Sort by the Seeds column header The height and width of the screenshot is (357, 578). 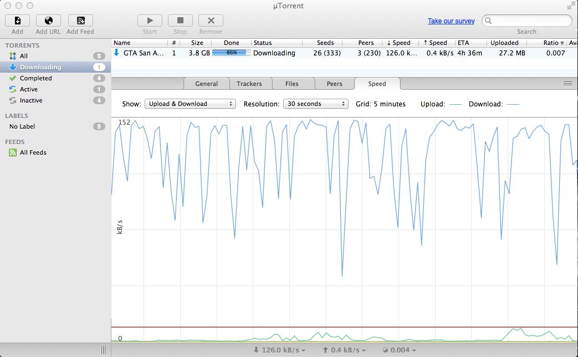[323, 43]
